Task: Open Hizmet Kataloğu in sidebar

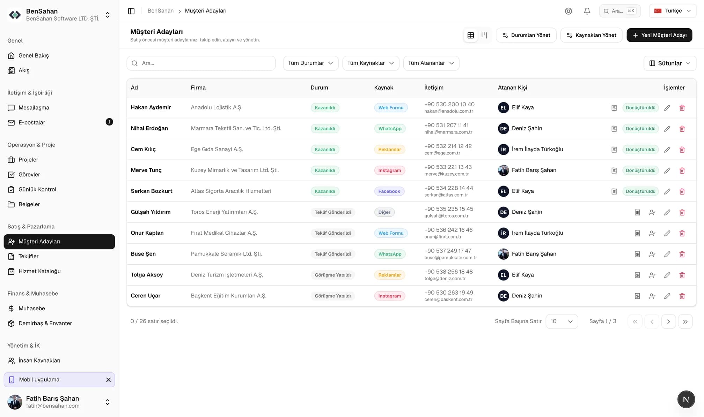Action: coord(59,271)
